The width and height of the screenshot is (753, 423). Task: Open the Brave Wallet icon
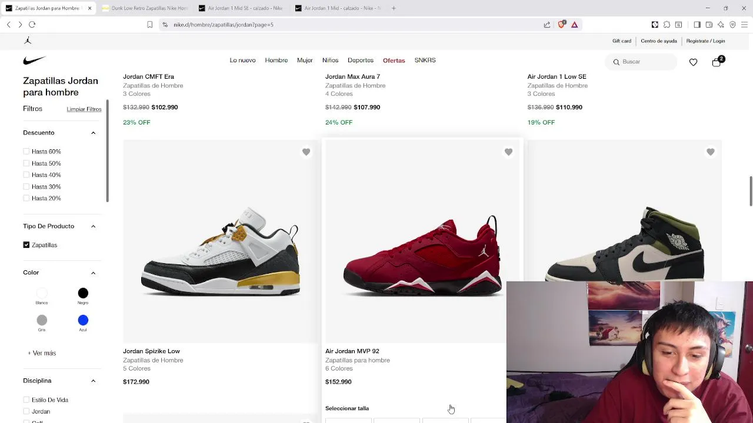point(709,25)
